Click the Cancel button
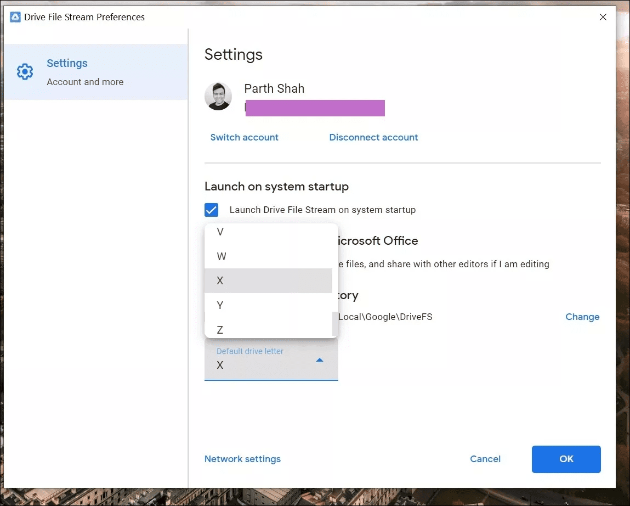The height and width of the screenshot is (506, 630). pyautogui.click(x=485, y=459)
